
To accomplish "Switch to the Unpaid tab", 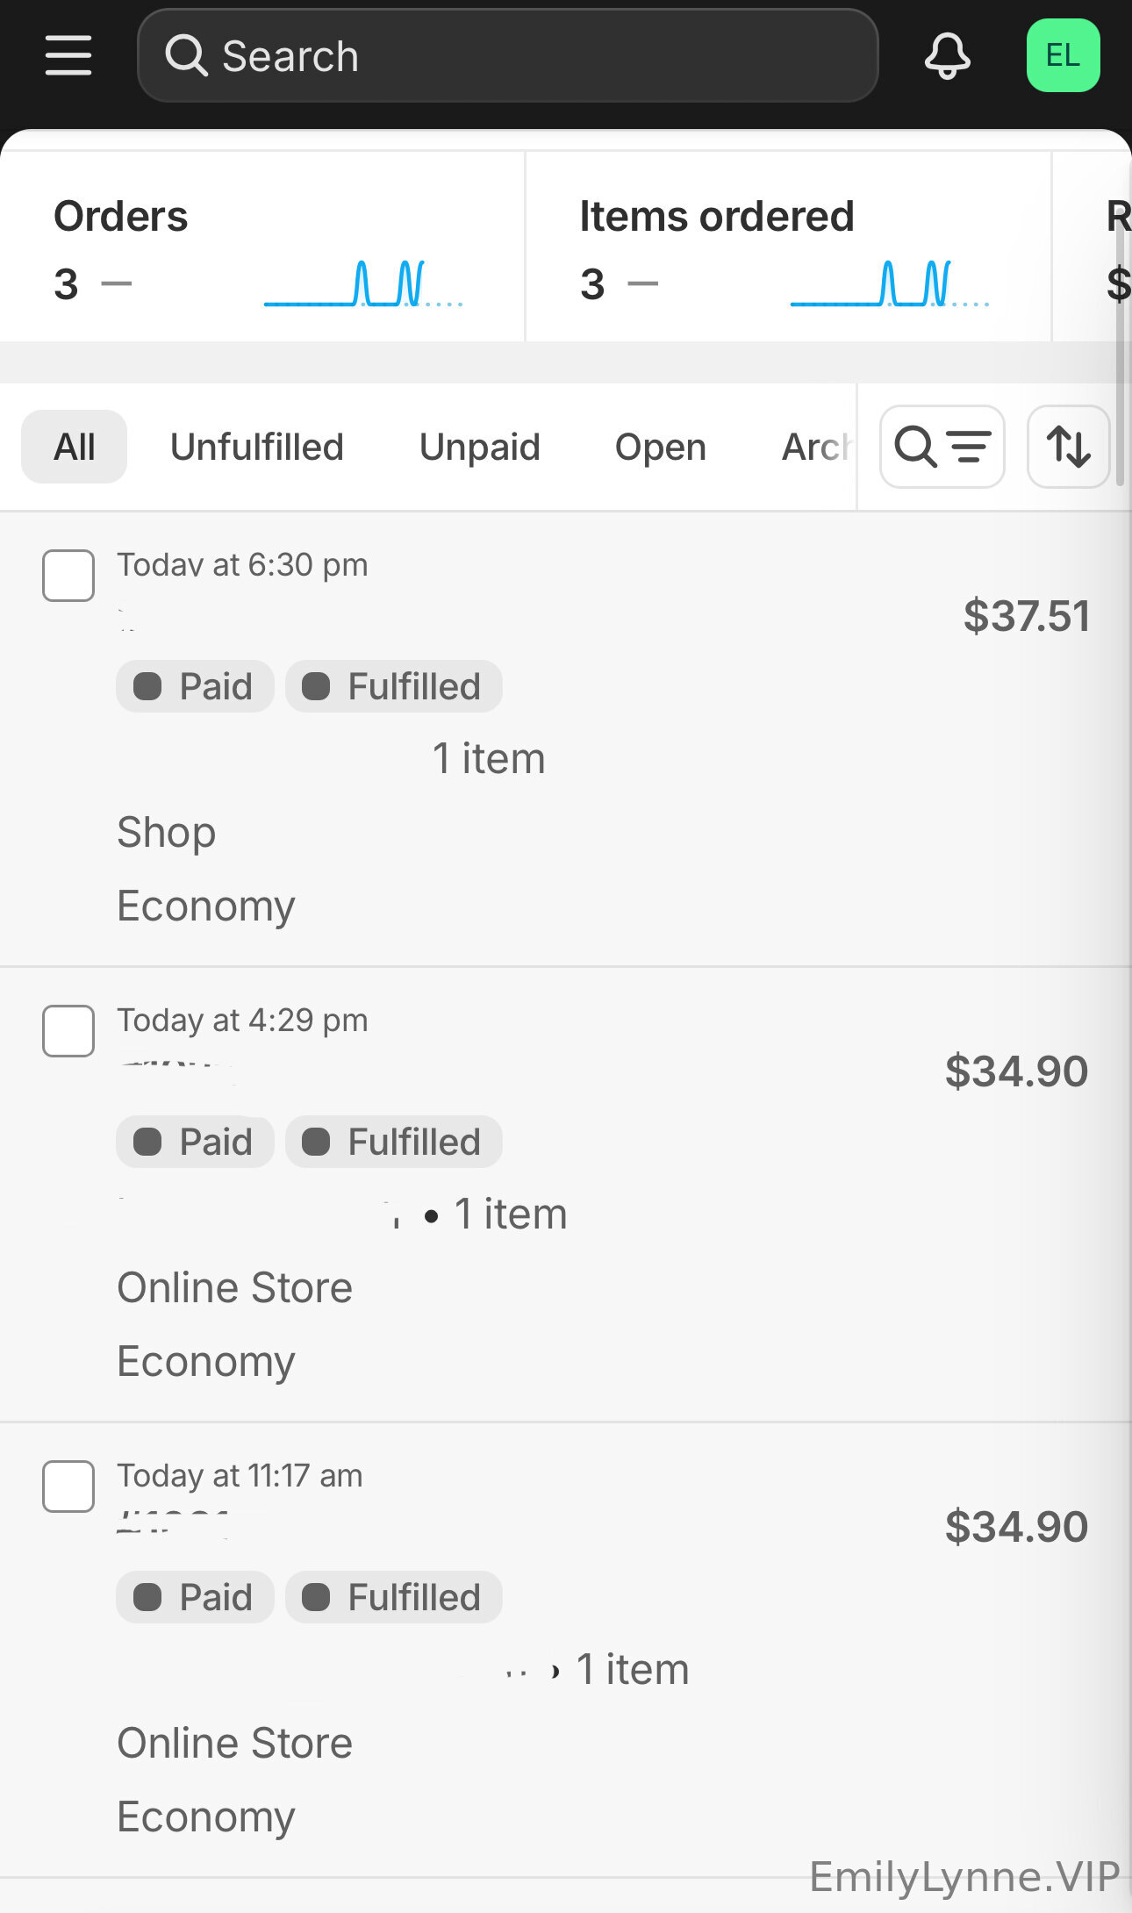I will [x=479, y=447].
